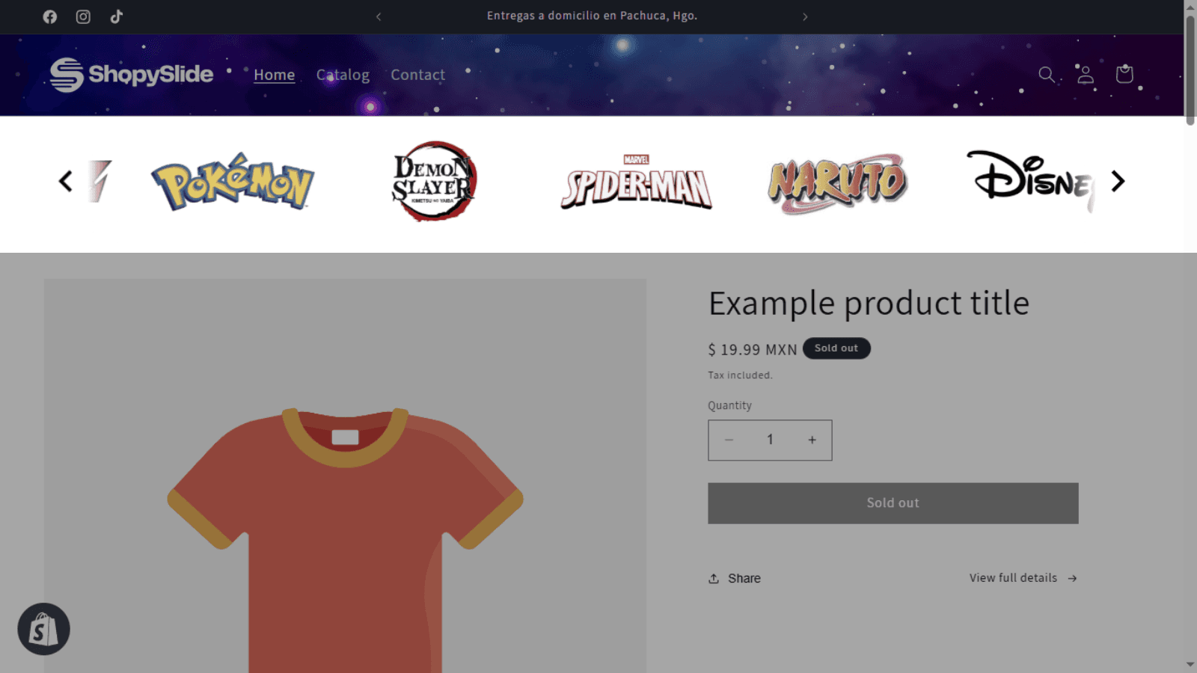
Task: Select the Pokémon brand logo
Action: click(234, 182)
